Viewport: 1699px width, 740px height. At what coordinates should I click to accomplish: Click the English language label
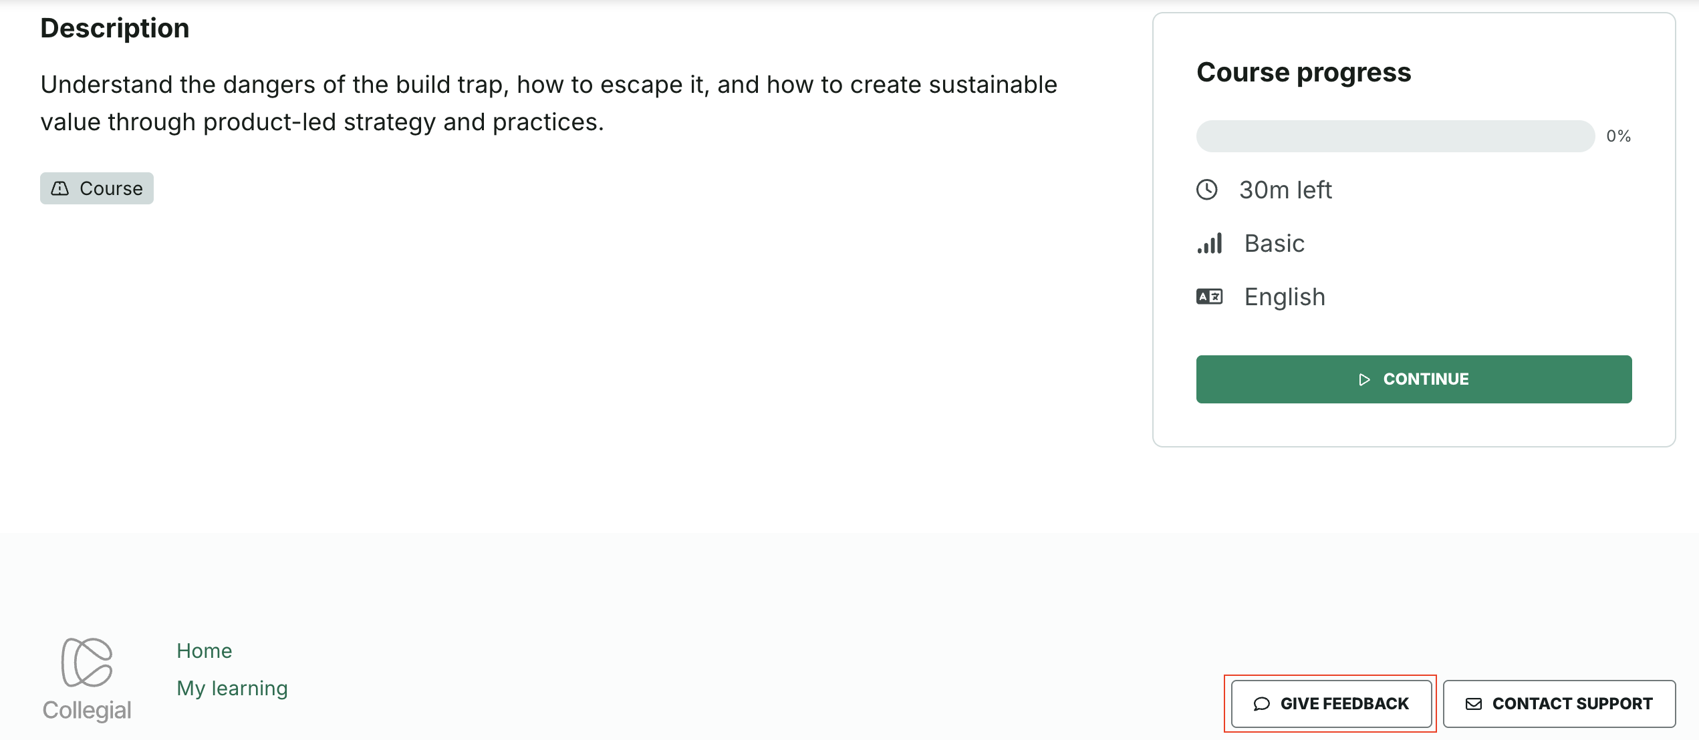tap(1284, 297)
